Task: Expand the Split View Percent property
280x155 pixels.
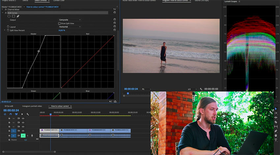Action: tap(5, 30)
